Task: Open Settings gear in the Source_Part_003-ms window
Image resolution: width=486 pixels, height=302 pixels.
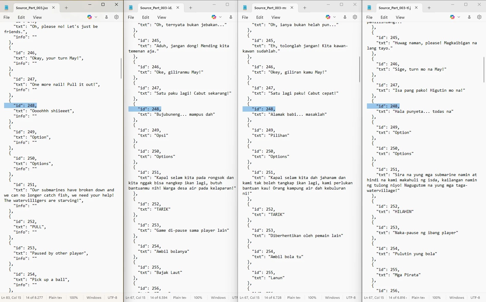Action: pos(355,17)
